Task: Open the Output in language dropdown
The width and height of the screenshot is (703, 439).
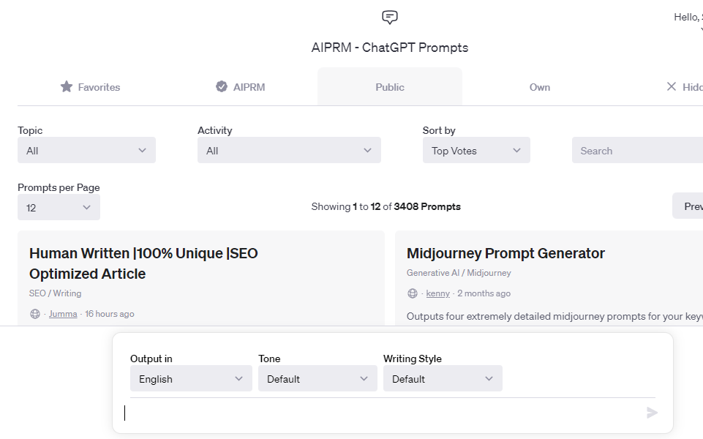Action: click(x=191, y=379)
